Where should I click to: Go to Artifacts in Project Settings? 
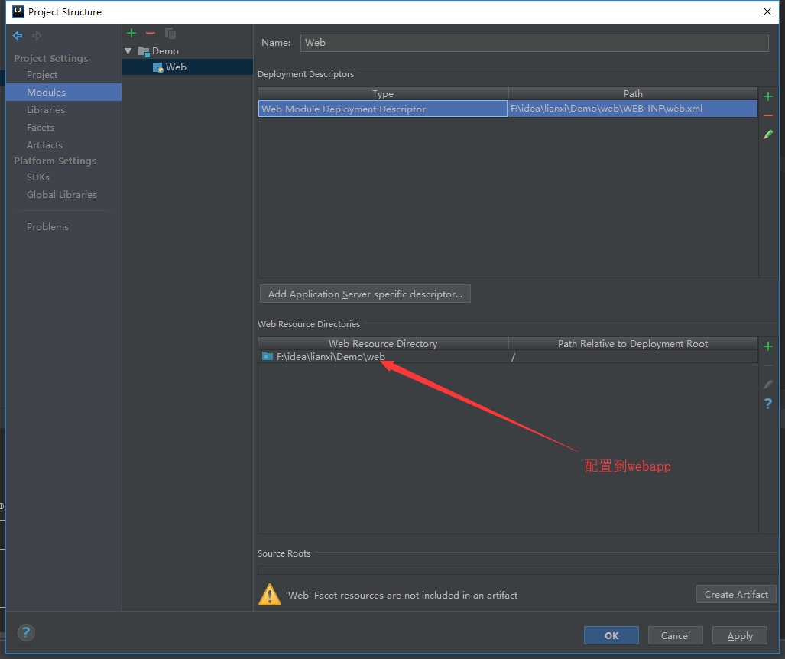tap(44, 145)
